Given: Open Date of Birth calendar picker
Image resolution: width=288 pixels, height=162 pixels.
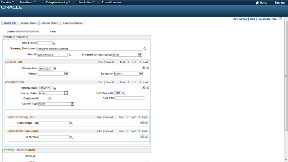Looking at the screenshot, I should pyautogui.click(x=54, y=43).
